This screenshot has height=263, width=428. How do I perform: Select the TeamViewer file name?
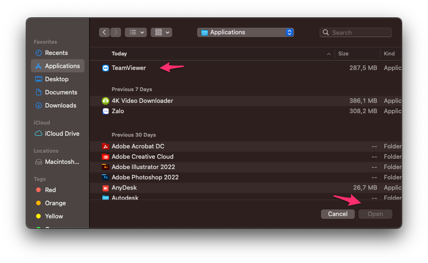(x=129, y=68)
